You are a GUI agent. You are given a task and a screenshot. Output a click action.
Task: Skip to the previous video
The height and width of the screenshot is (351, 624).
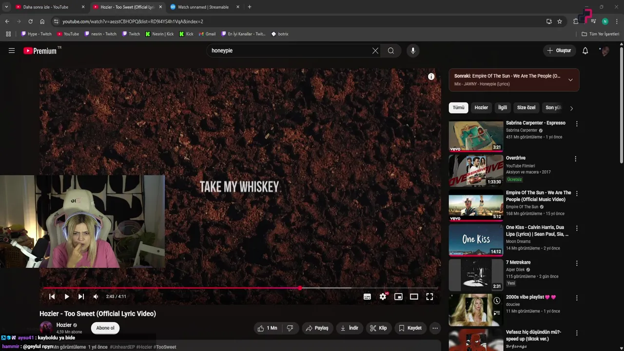pos(52,296)
